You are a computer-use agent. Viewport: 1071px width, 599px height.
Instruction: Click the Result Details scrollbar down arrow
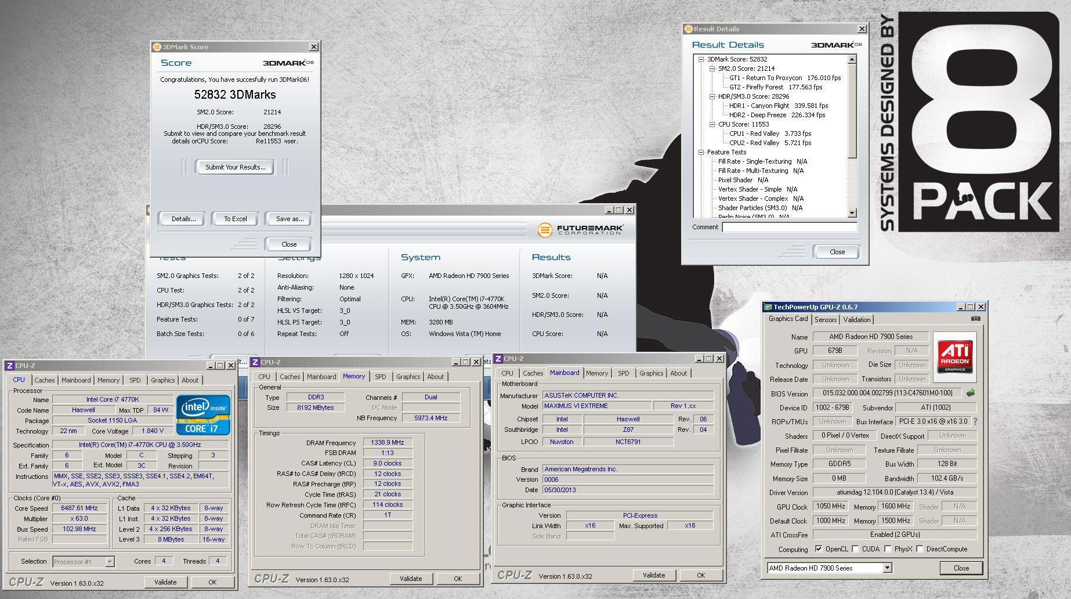(852, 213)
